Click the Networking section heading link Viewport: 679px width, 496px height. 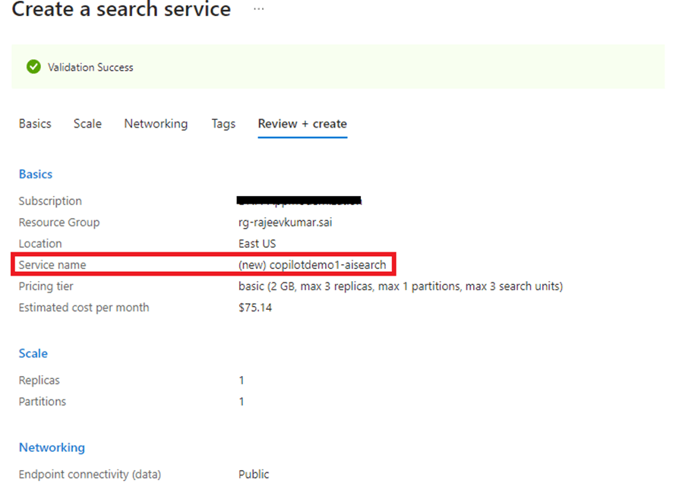pyautogui.click(x=52, y=447)
